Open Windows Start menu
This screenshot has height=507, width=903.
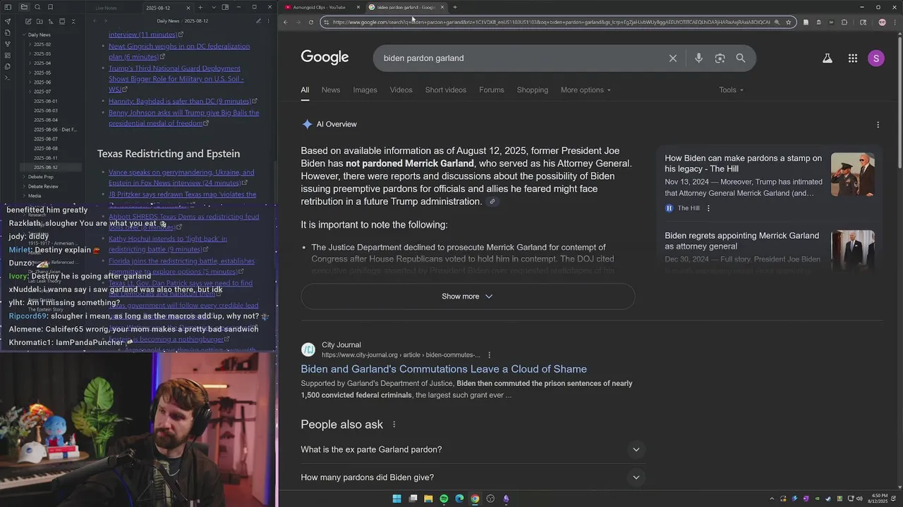tap(396, 499)
